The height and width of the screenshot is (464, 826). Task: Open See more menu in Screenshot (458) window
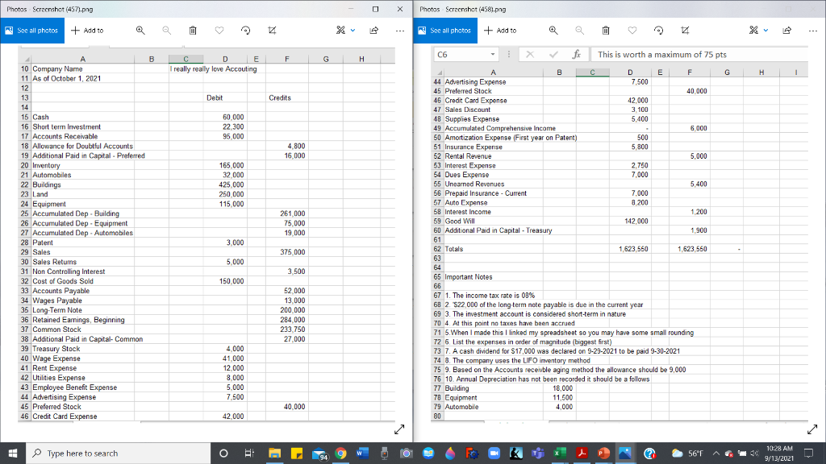[813, 31]
